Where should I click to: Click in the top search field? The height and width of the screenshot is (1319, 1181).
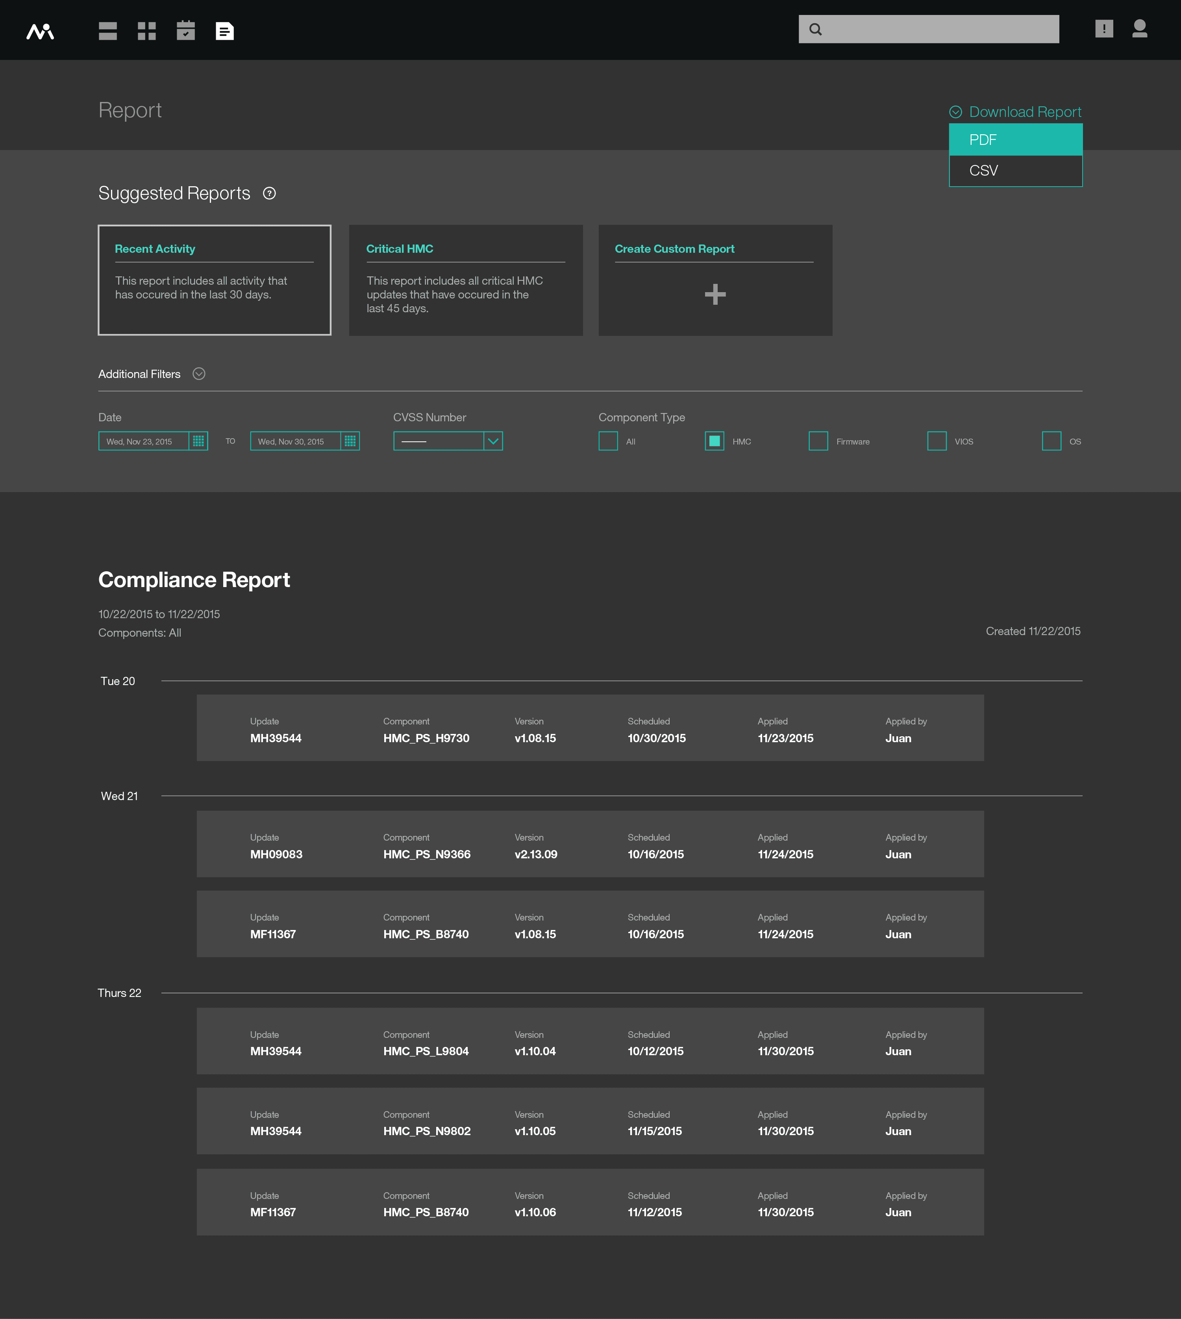click(938, 29)
